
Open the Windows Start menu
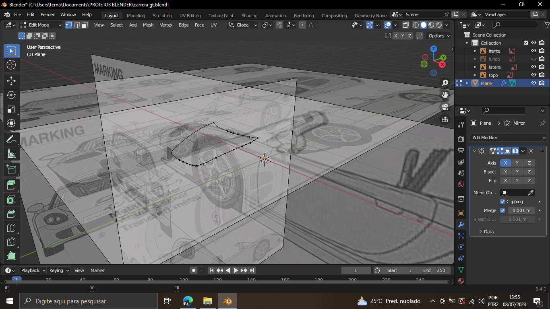click(10, 301)
